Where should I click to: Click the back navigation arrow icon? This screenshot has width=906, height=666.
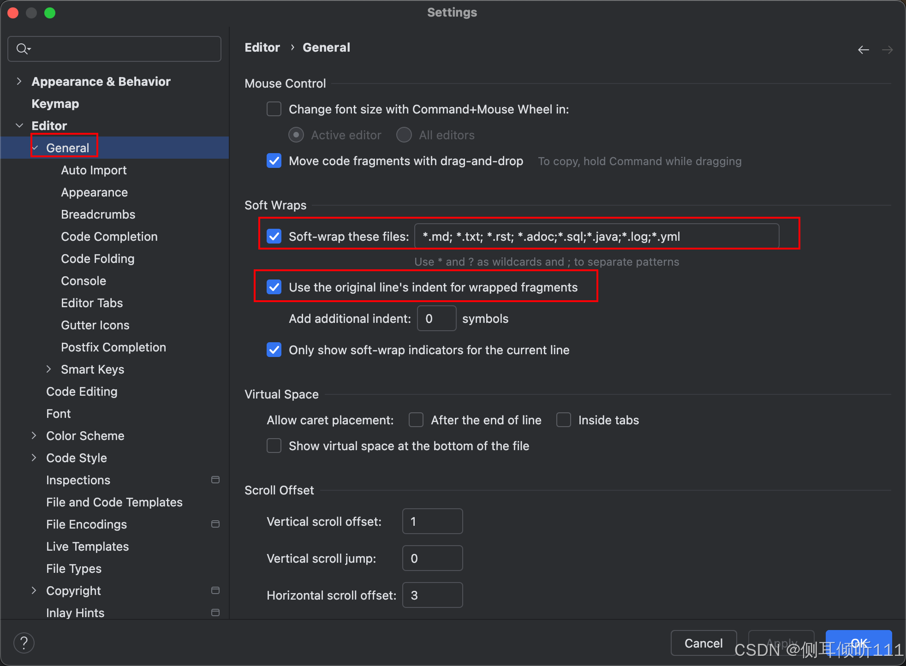point(863,50)
